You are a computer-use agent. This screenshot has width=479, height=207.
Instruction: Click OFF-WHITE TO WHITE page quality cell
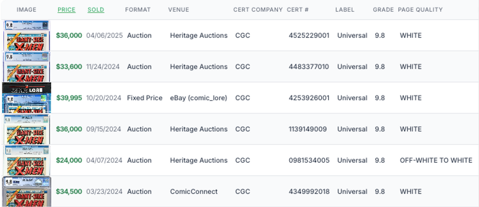point(436,160)
